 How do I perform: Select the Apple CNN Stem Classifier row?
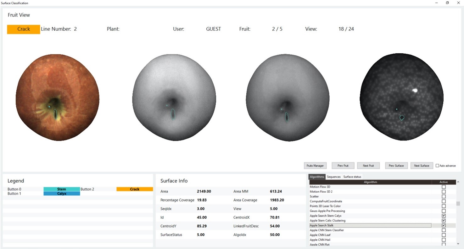[x=327, y=230]
